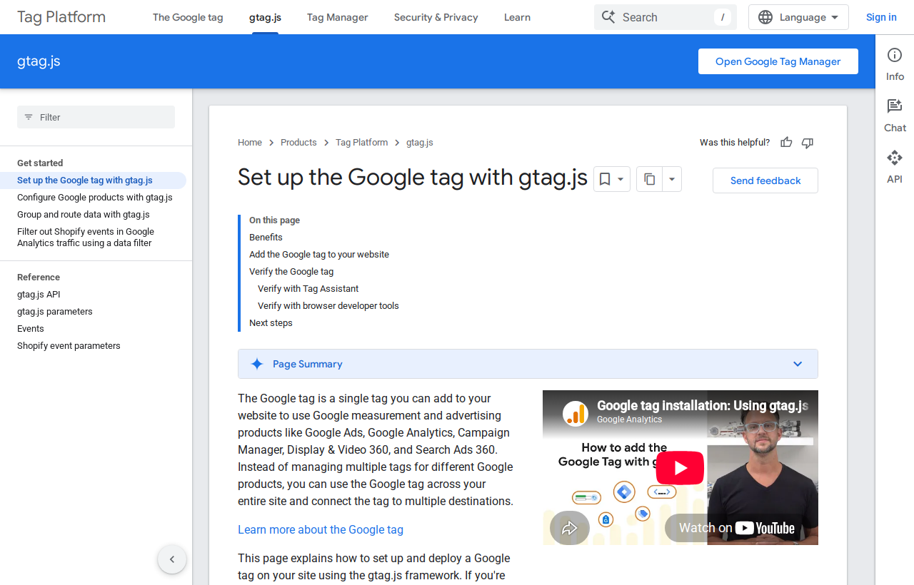This screenshot has height=585, width=914.
Task: Collapse the left navigation sidebar
Action: [x=172, y=559]
